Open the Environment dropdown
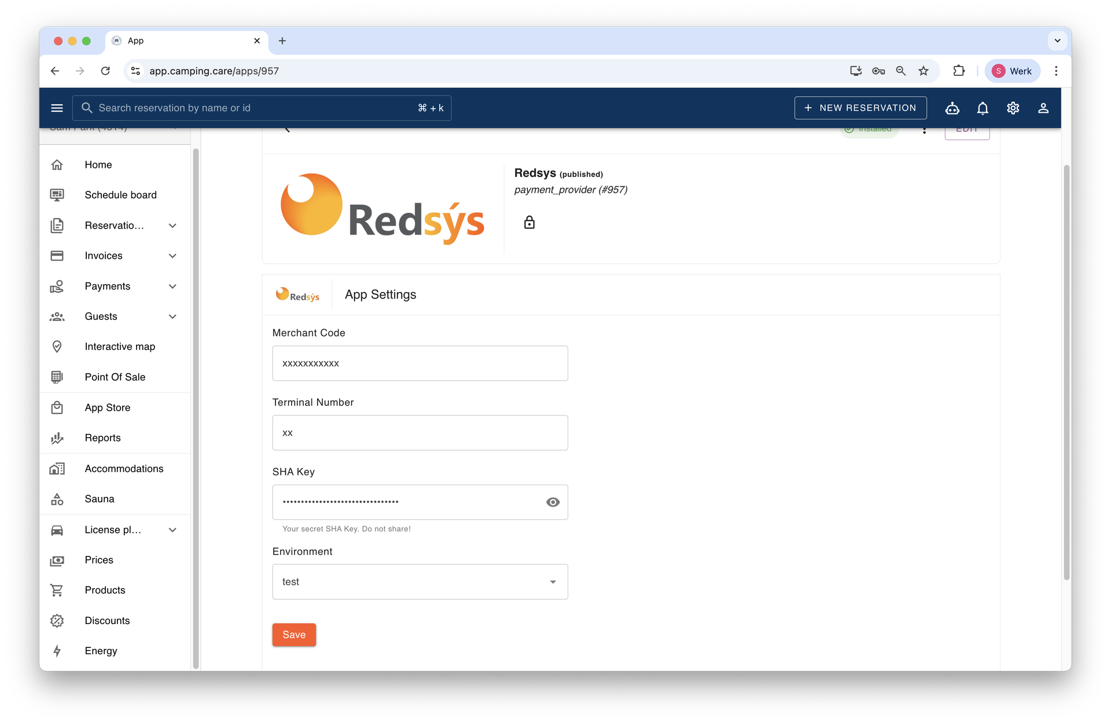The height and width of the screenshot is (723, 1111). [420, 582]
